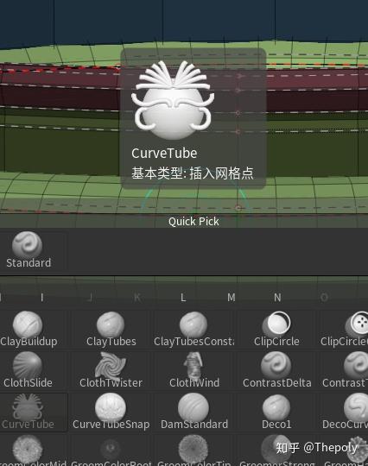Screen dimensions: 368x466
Task: Select the Standard brush in Quick Pick
Action: (x=29, y=250)
